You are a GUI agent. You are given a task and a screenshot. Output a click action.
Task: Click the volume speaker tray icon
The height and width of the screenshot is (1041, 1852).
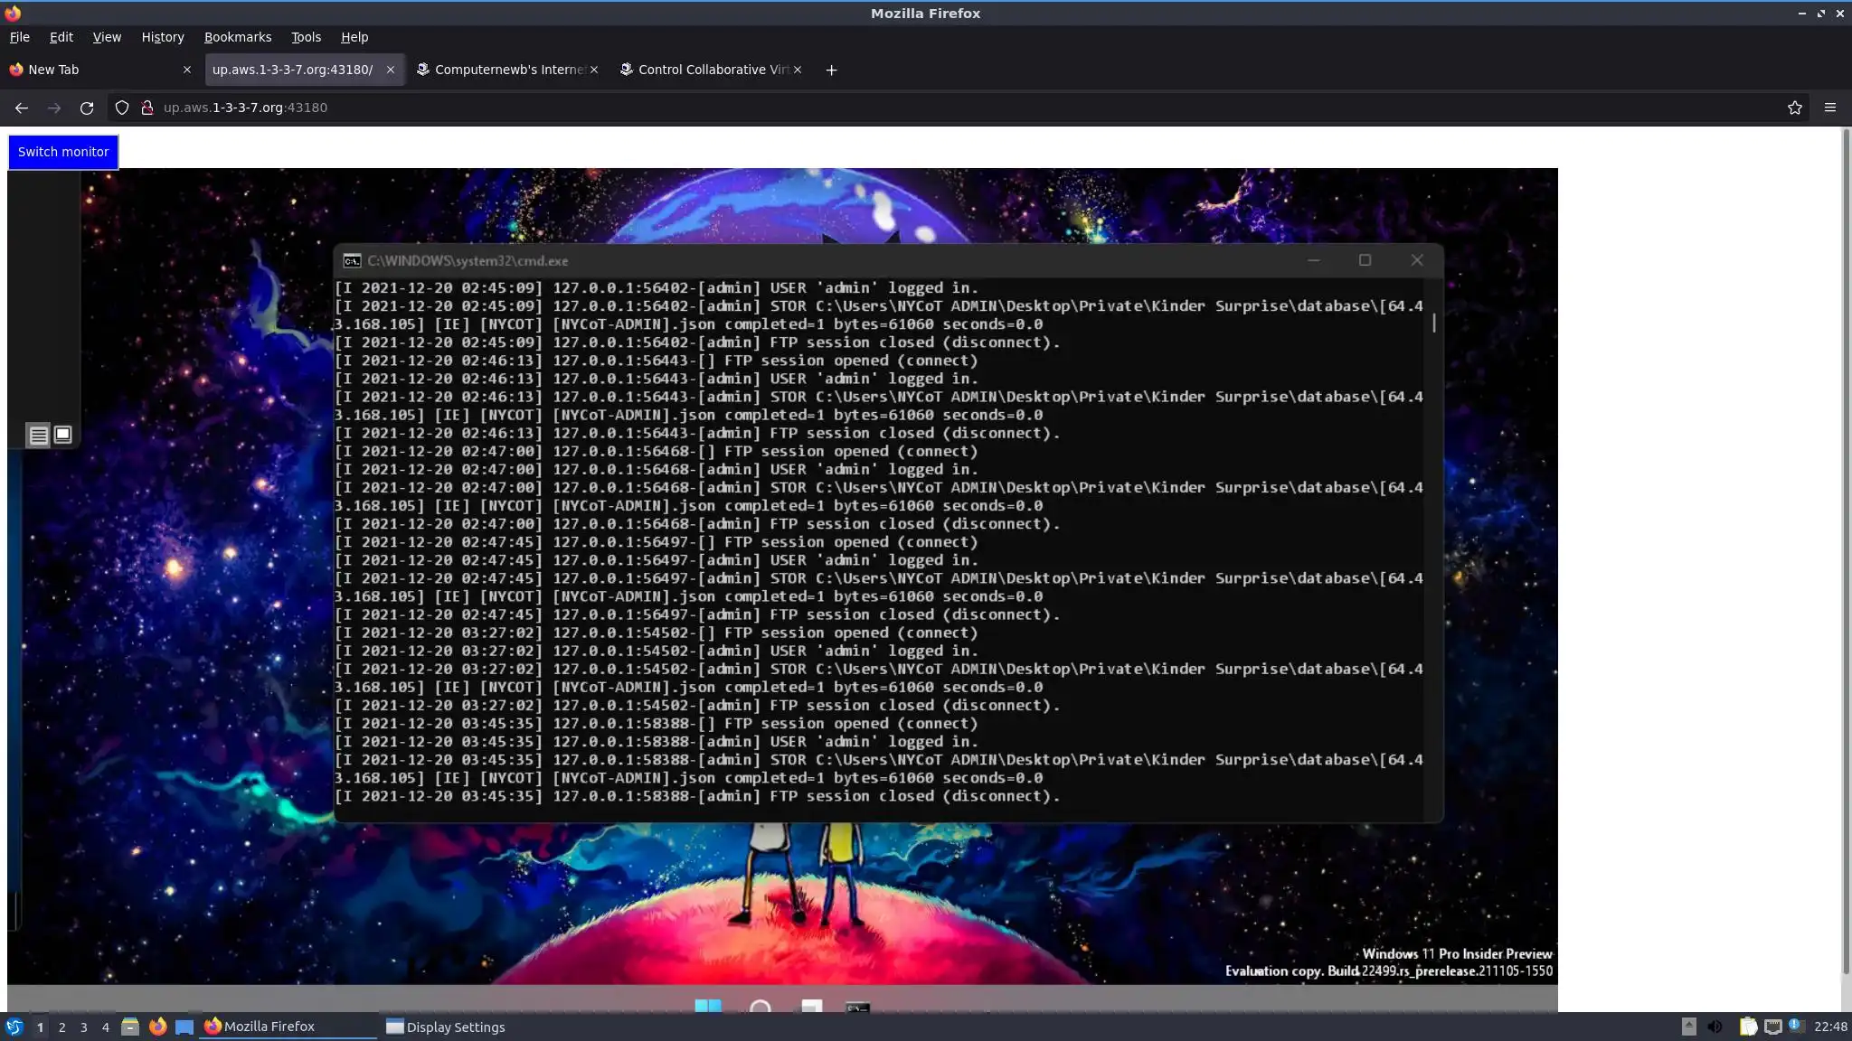[1715, 1027]
